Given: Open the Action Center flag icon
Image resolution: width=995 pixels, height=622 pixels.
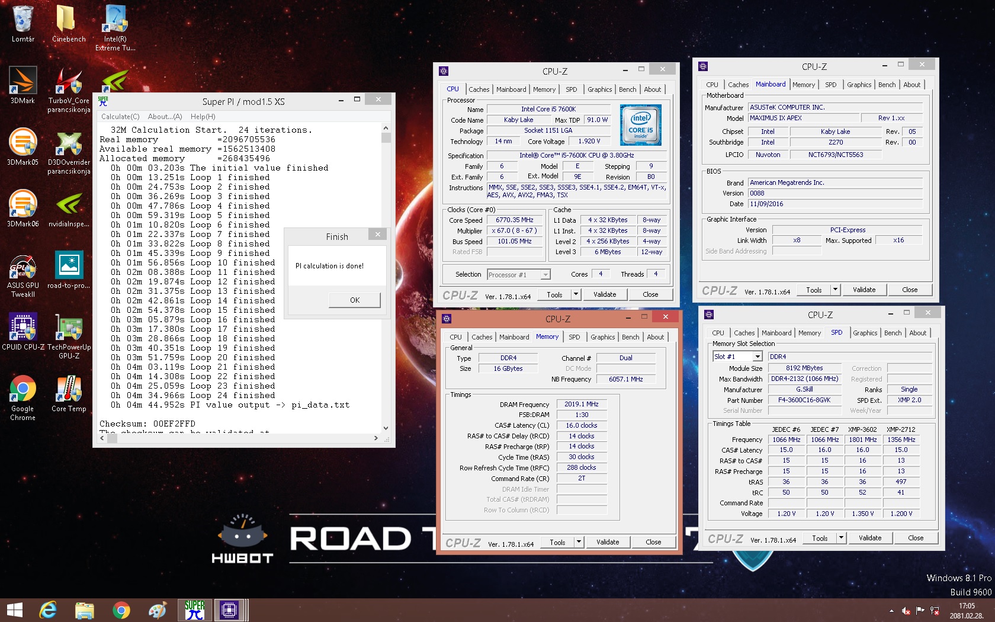Looking at the screenshot, I should click(920, 611).
